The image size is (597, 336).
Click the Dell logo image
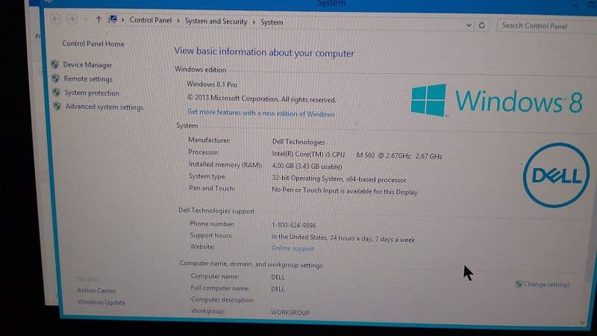(x=556, y=176)
